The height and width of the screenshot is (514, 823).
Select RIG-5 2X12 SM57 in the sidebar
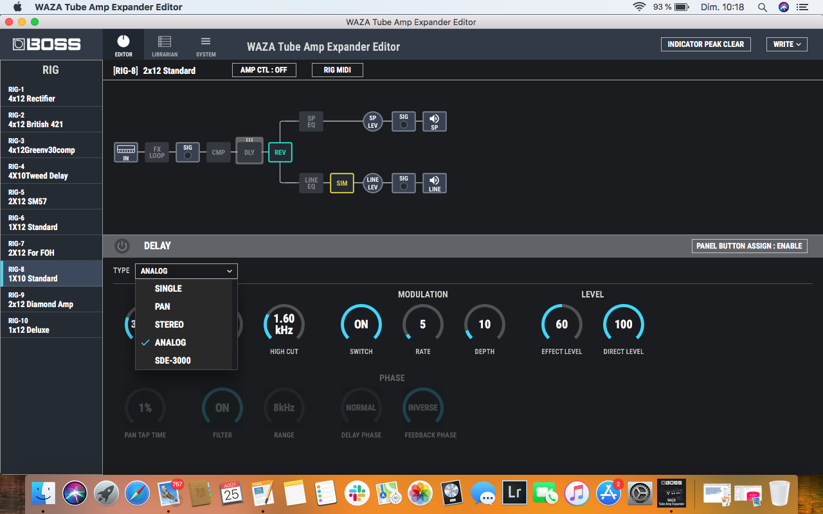(51, 197)
